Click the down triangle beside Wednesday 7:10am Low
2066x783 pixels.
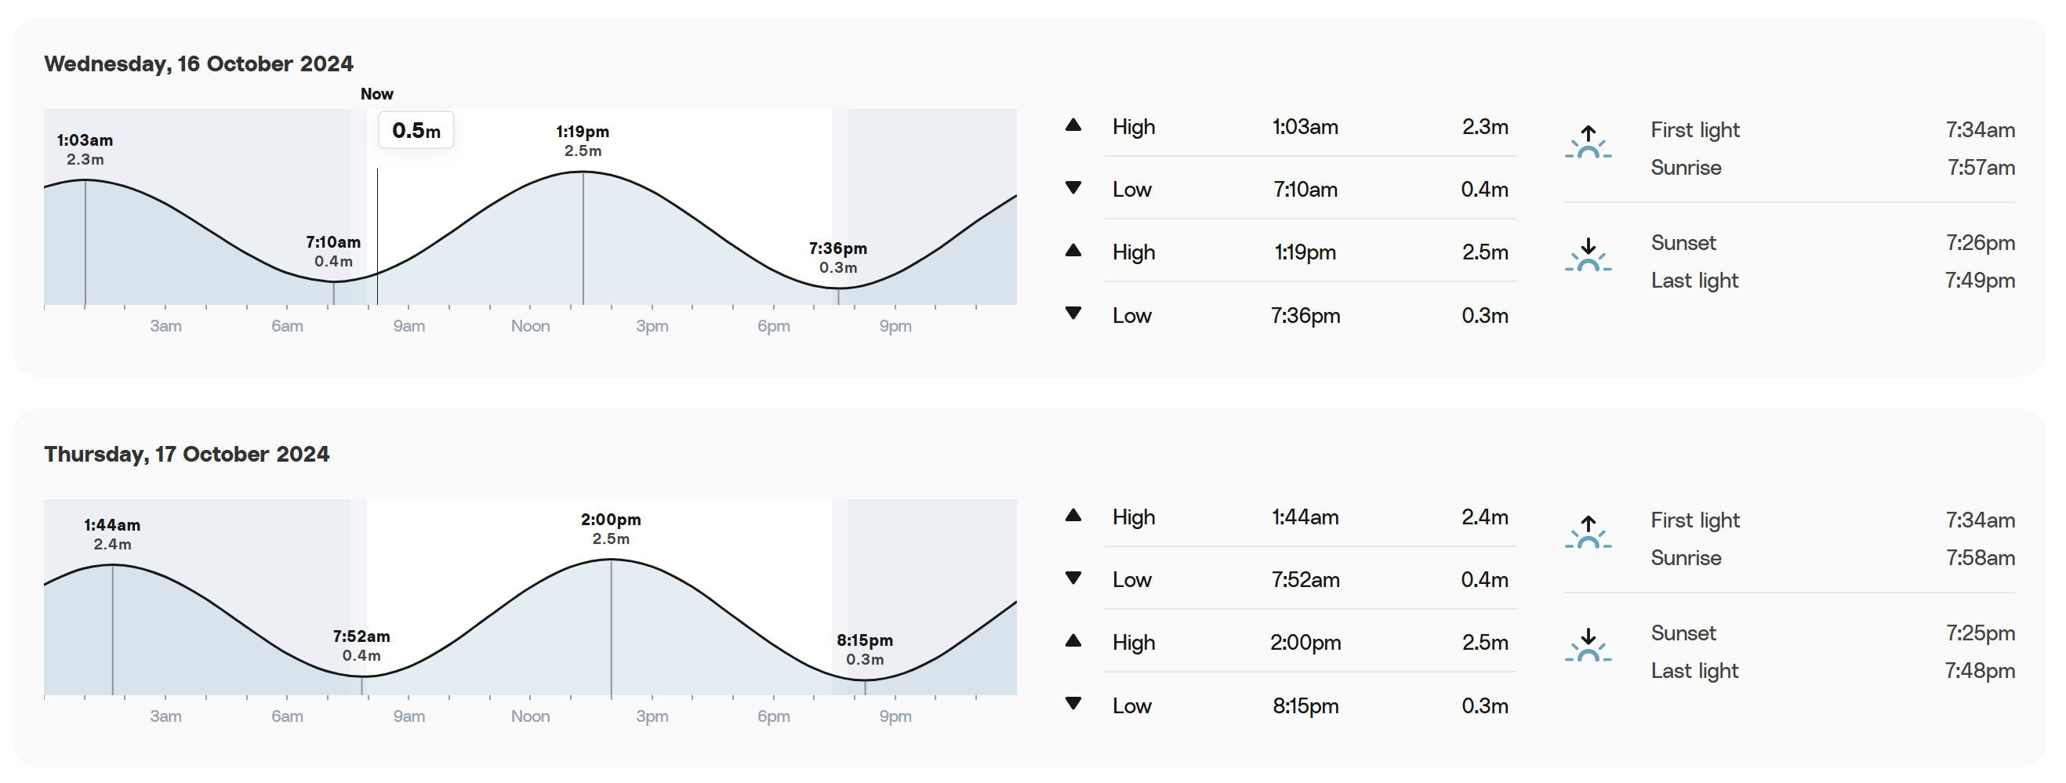coord(1073,188)
